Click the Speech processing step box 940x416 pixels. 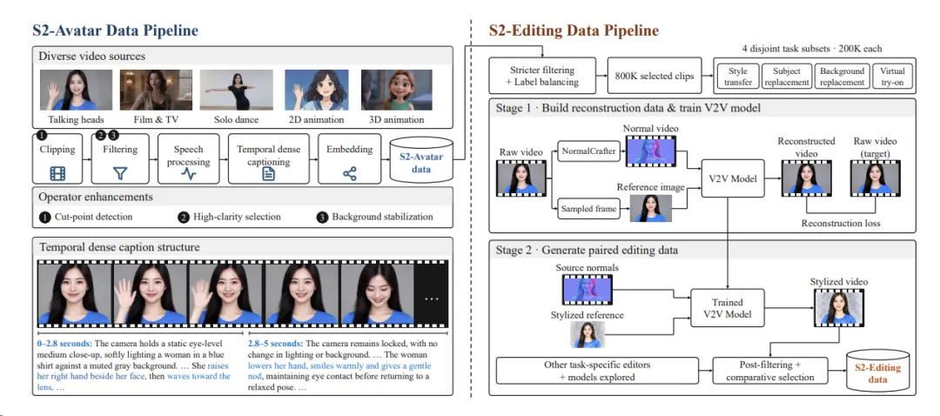coord(189,158)
